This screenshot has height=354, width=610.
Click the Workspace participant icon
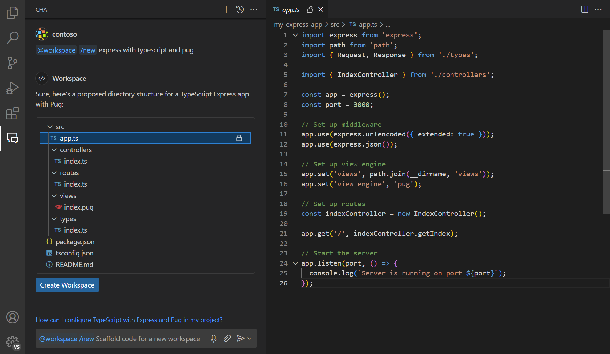point(42,78)
